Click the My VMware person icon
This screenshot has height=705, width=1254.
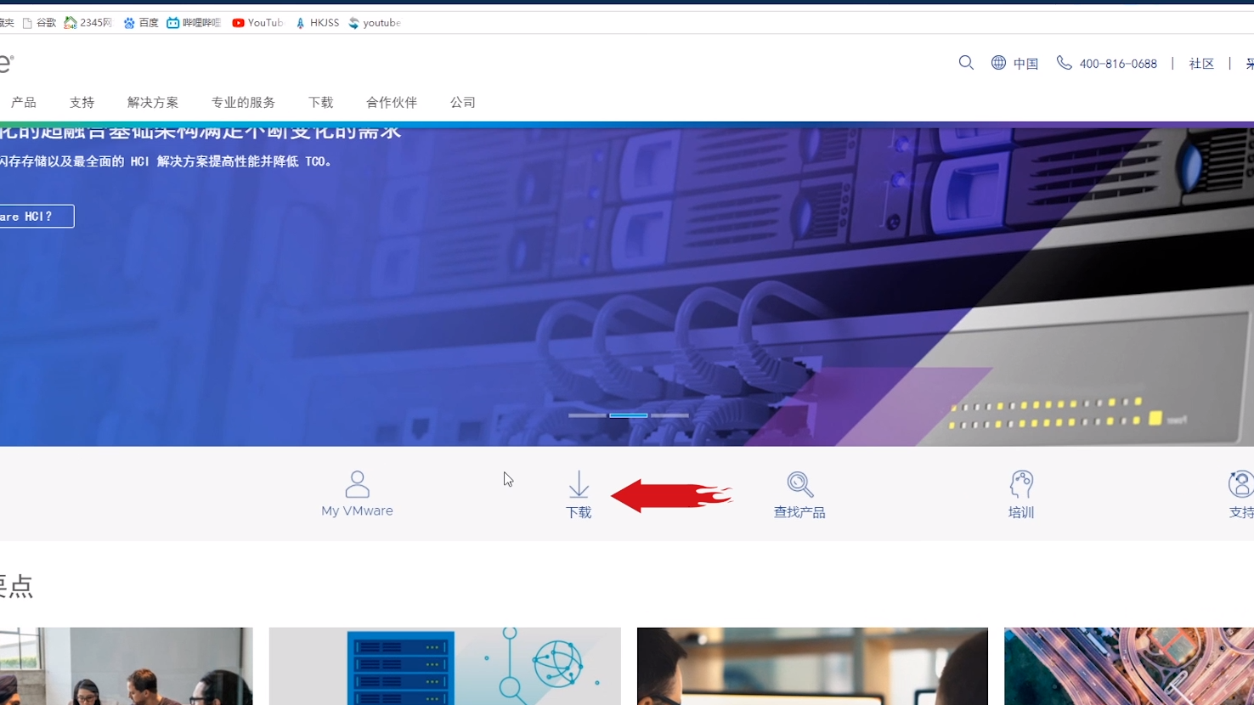tap(357, 484)
